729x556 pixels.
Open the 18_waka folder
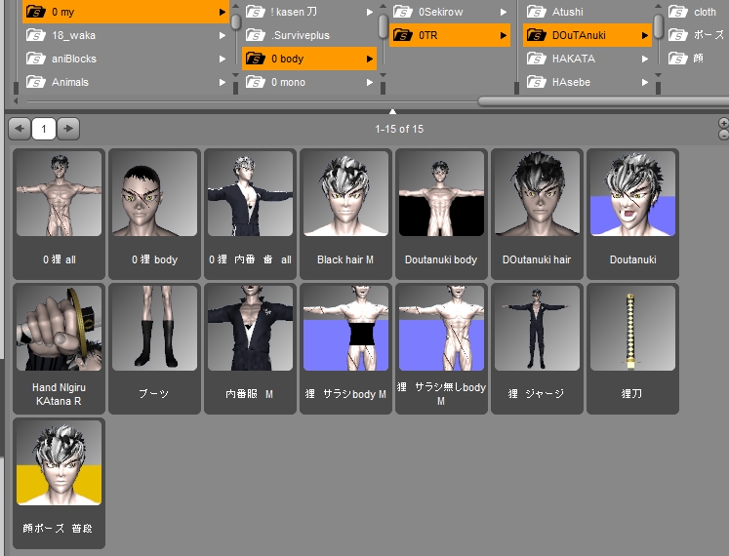point(126,35)
